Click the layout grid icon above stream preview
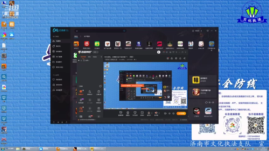This screenshot has width=269, height=151. click(x=176, y=58)
